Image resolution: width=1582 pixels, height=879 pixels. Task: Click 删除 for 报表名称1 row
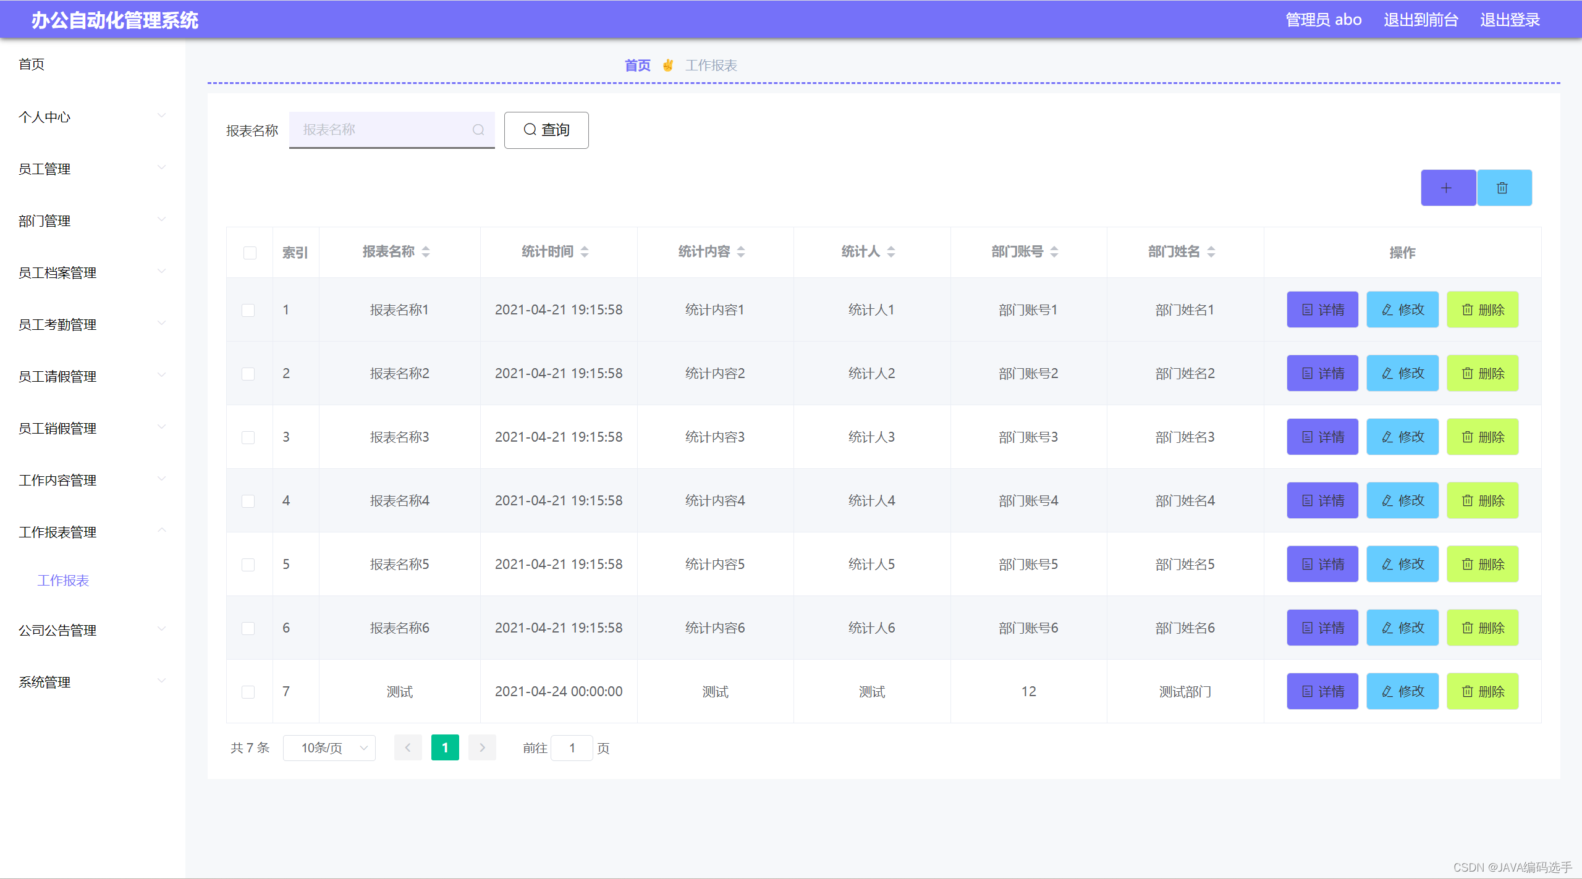click(x=1483, y=309)
